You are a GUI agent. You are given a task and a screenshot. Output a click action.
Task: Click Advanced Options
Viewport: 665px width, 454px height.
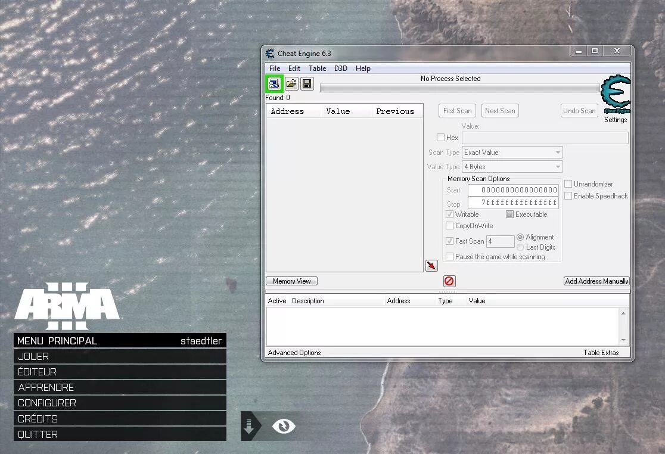pos(294,353)
